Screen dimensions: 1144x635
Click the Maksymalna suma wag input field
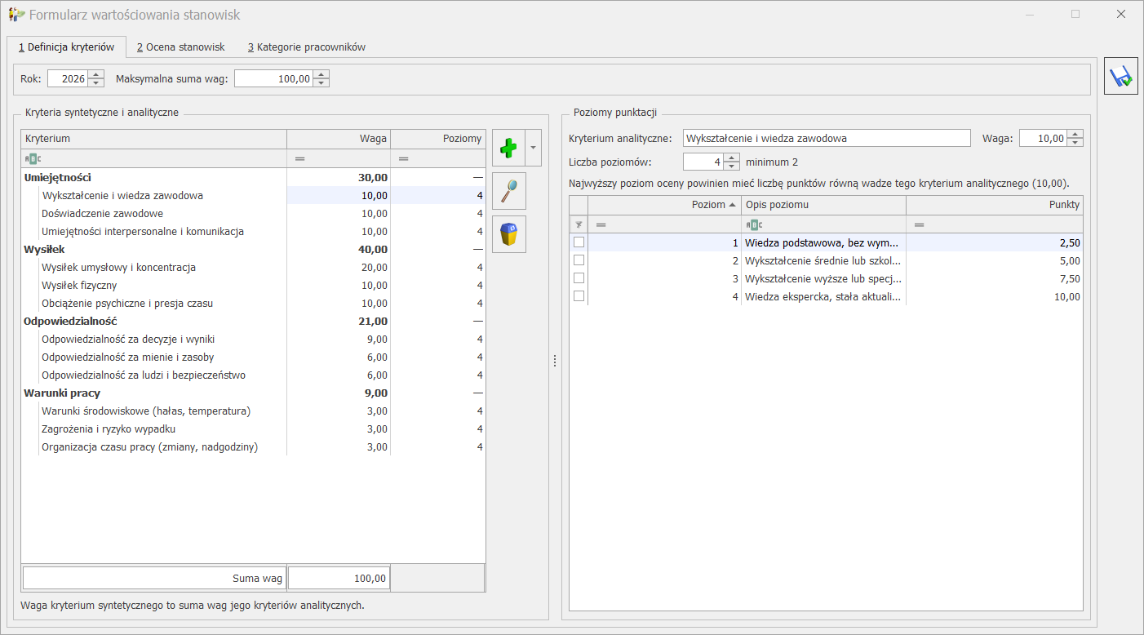tap(274, 79)
